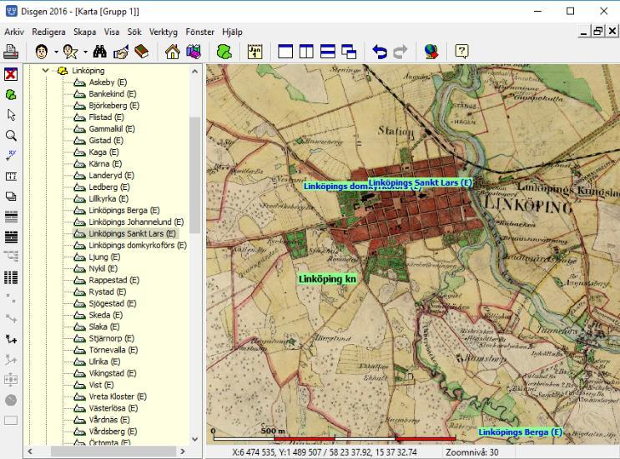The width and height of the screenshot is (620, 459).
Task: Select Rappestad (E) parish
Action: point(113,280)
